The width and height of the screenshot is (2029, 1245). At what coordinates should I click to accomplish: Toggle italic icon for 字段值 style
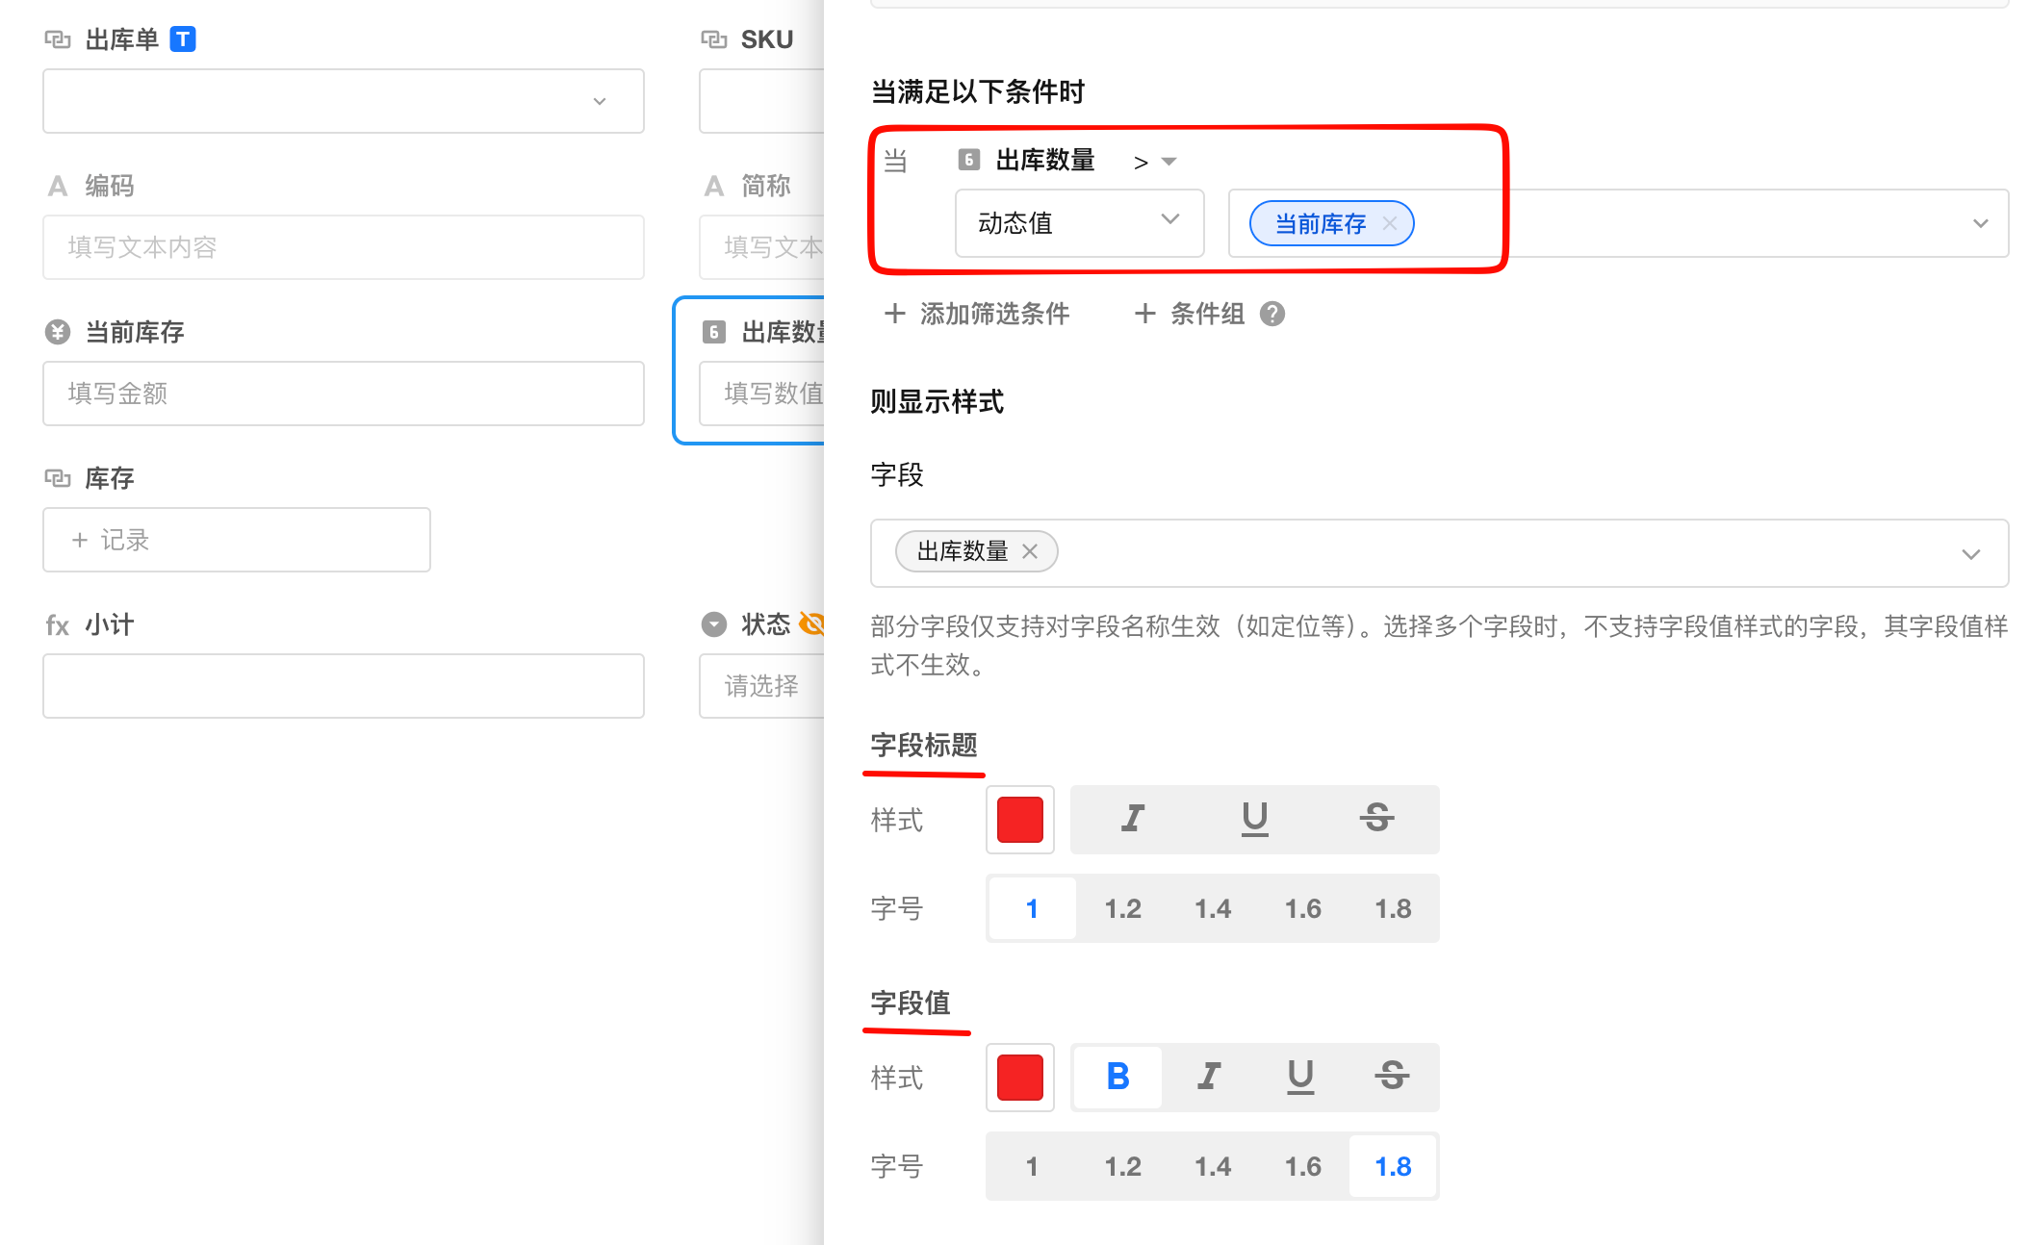coord(1209,1077)
